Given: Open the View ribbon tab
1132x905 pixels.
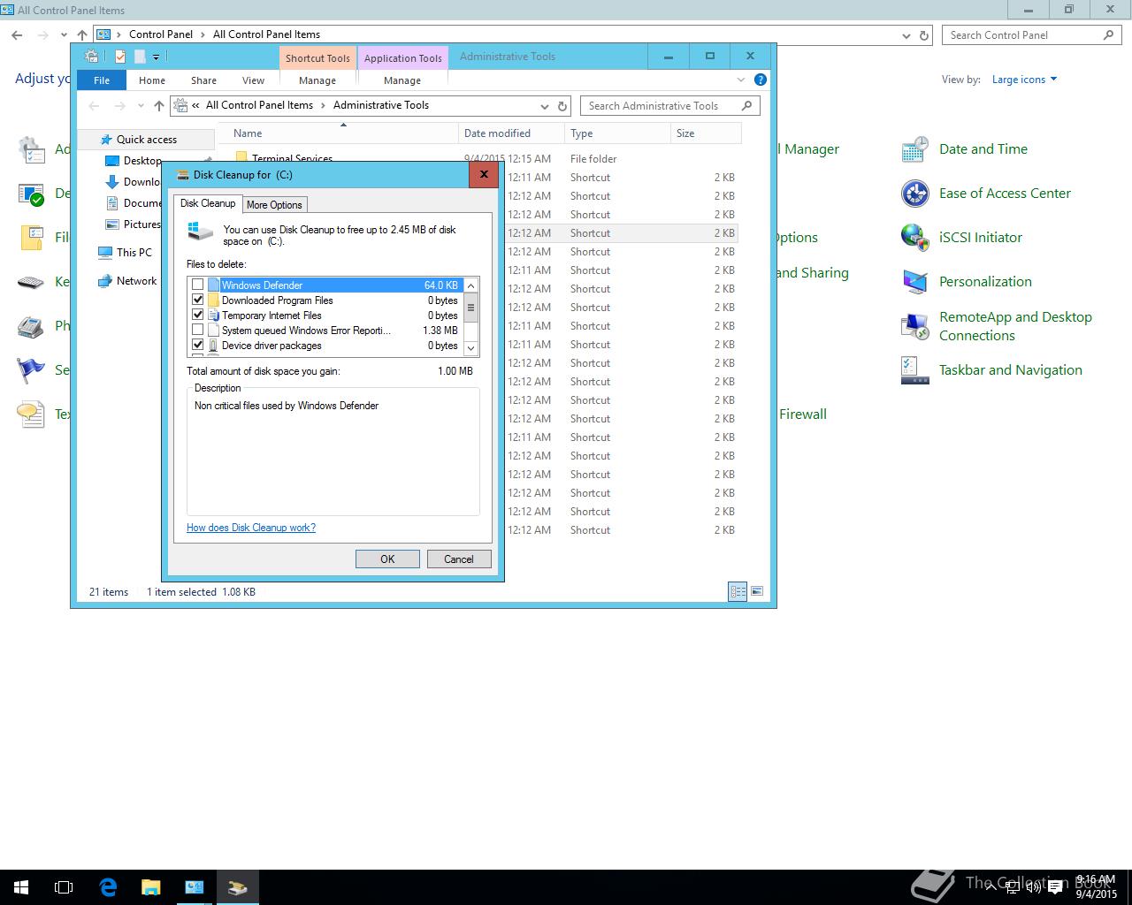Looking at the screenshot, I should pyautogui.click(x=253, y=80).
